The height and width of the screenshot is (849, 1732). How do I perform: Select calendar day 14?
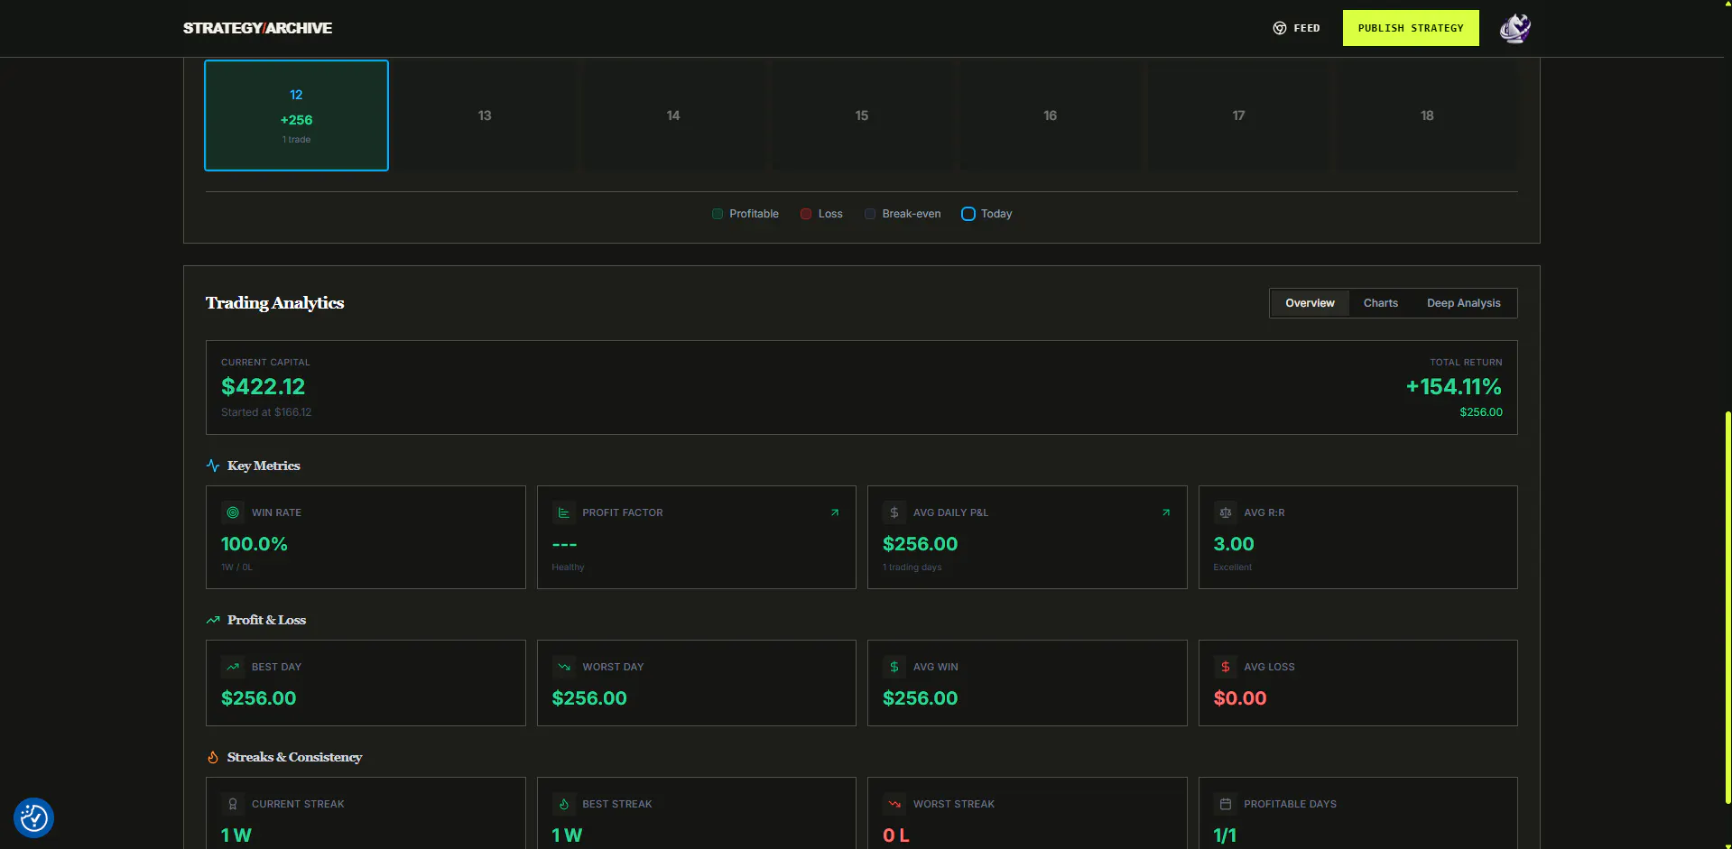673,115
